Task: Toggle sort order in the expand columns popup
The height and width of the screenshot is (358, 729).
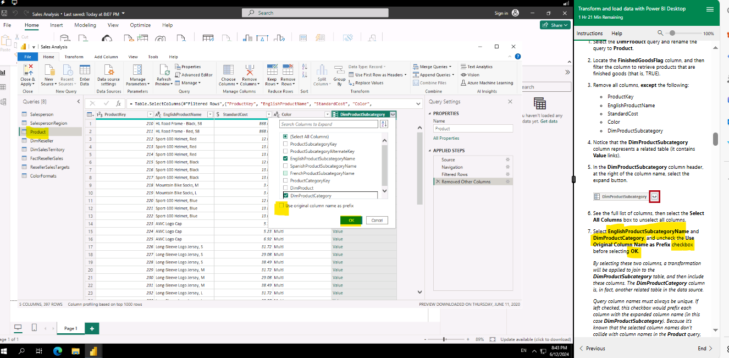Action: 384,124
